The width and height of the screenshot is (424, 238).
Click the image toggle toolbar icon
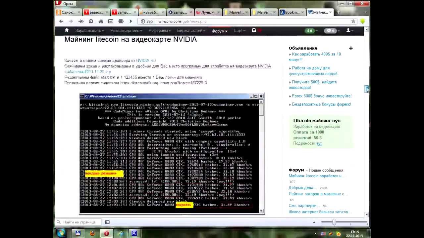111,21
